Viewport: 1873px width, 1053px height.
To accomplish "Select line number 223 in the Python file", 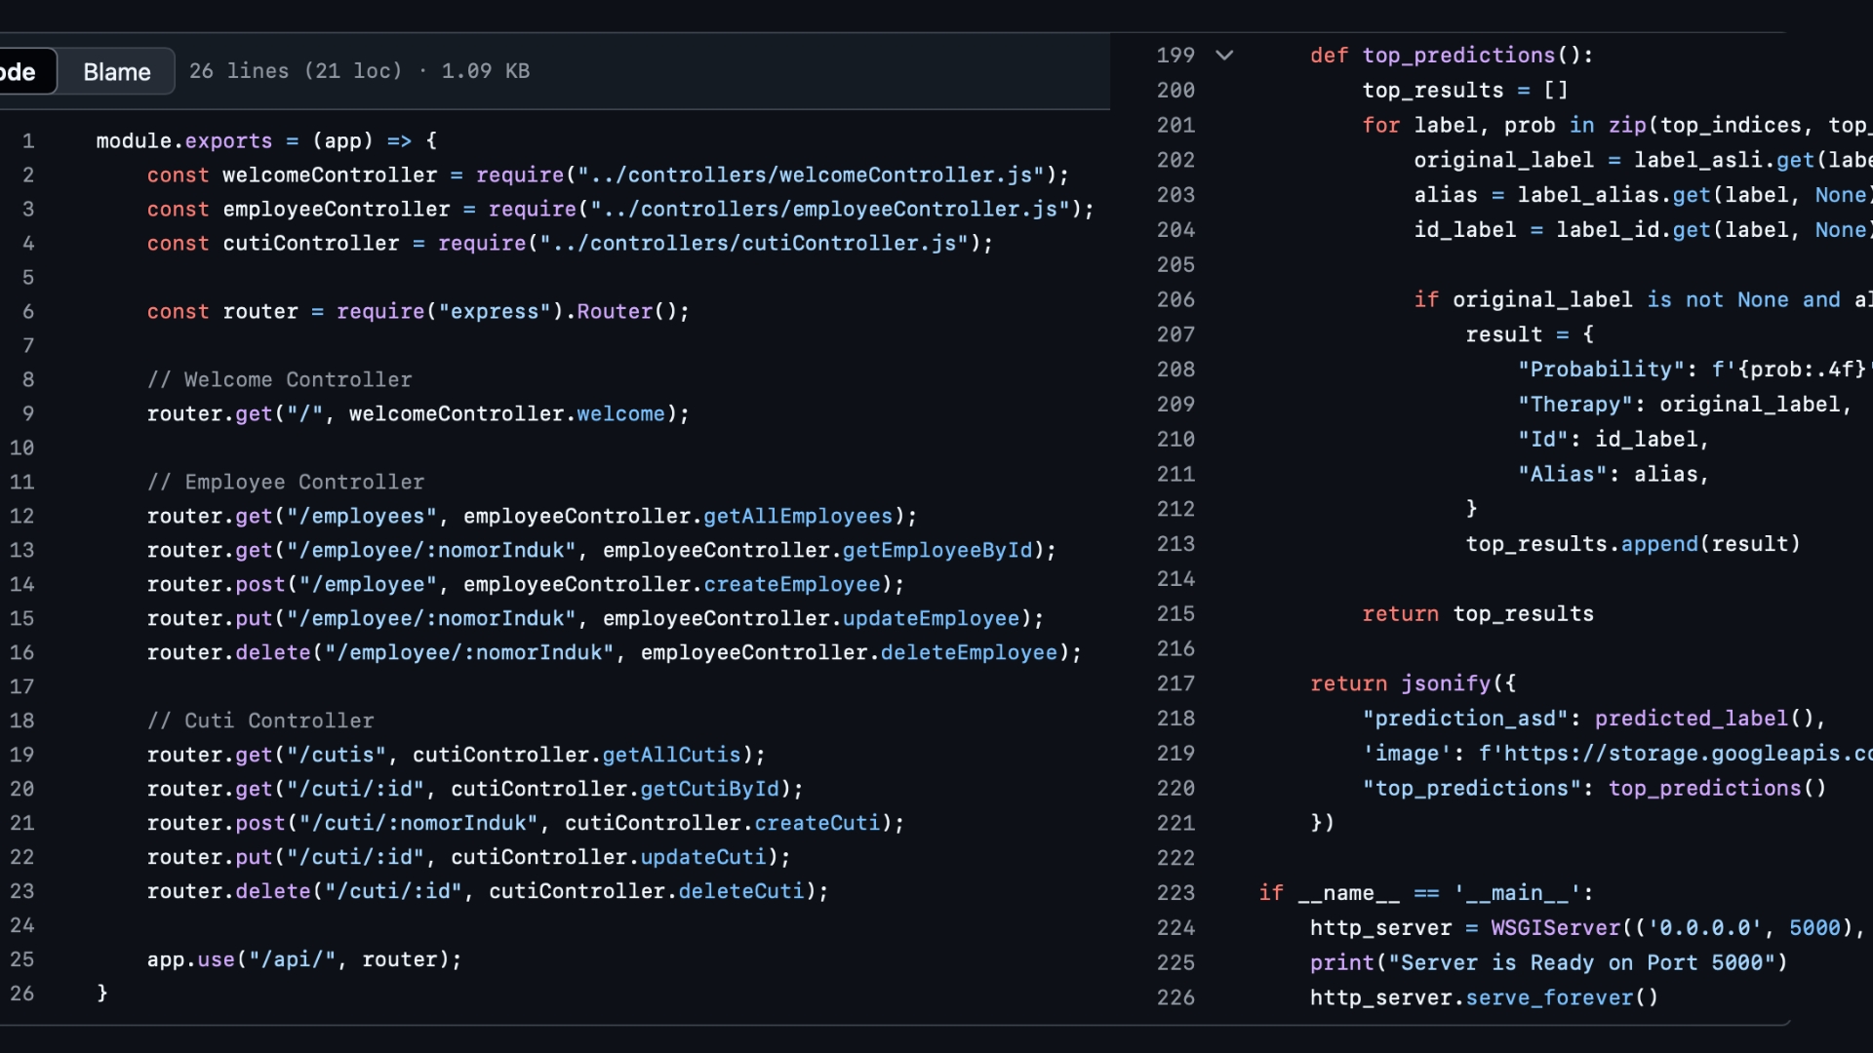I will coord(1176,893).
